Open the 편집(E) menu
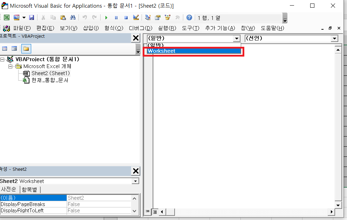347x220 pixels. click(x=45, y=28)
